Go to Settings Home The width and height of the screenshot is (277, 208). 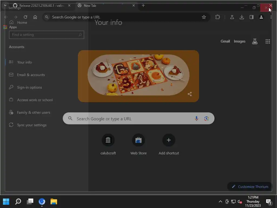(18, 22)
